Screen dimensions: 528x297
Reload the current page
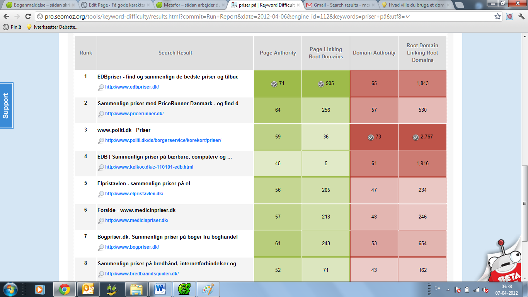tap(28, 17)
